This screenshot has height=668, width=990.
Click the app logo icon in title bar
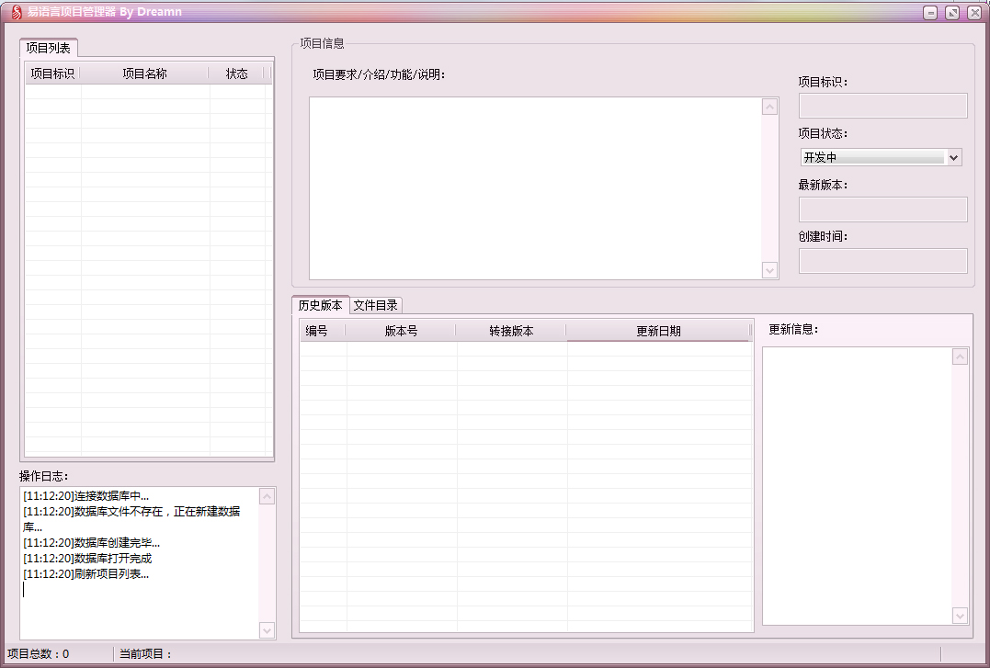pos(16,12)
